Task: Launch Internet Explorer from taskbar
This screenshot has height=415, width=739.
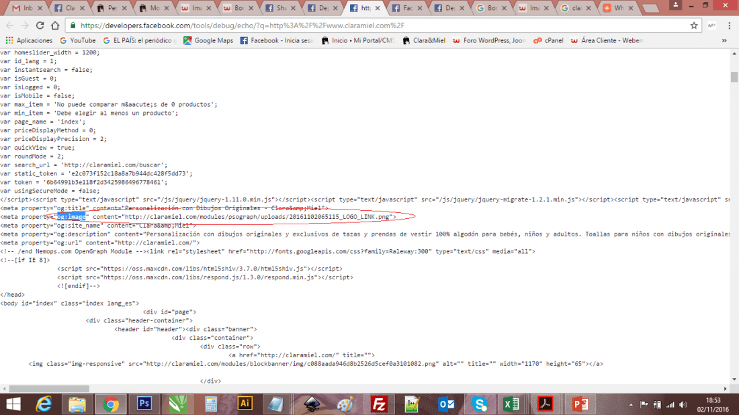Action: pos(44,404)
